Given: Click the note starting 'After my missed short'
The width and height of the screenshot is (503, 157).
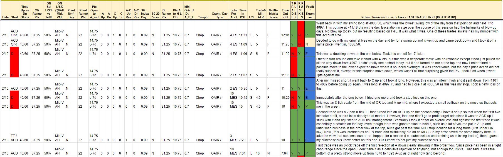Looking at the screenshot, I should coord(408,84).
